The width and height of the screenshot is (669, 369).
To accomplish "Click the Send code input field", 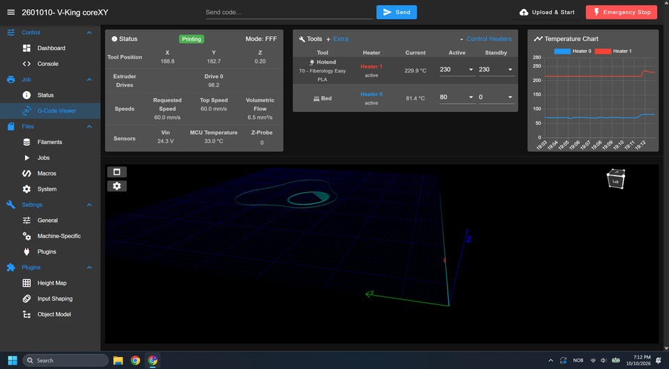I will pos(289,13).
